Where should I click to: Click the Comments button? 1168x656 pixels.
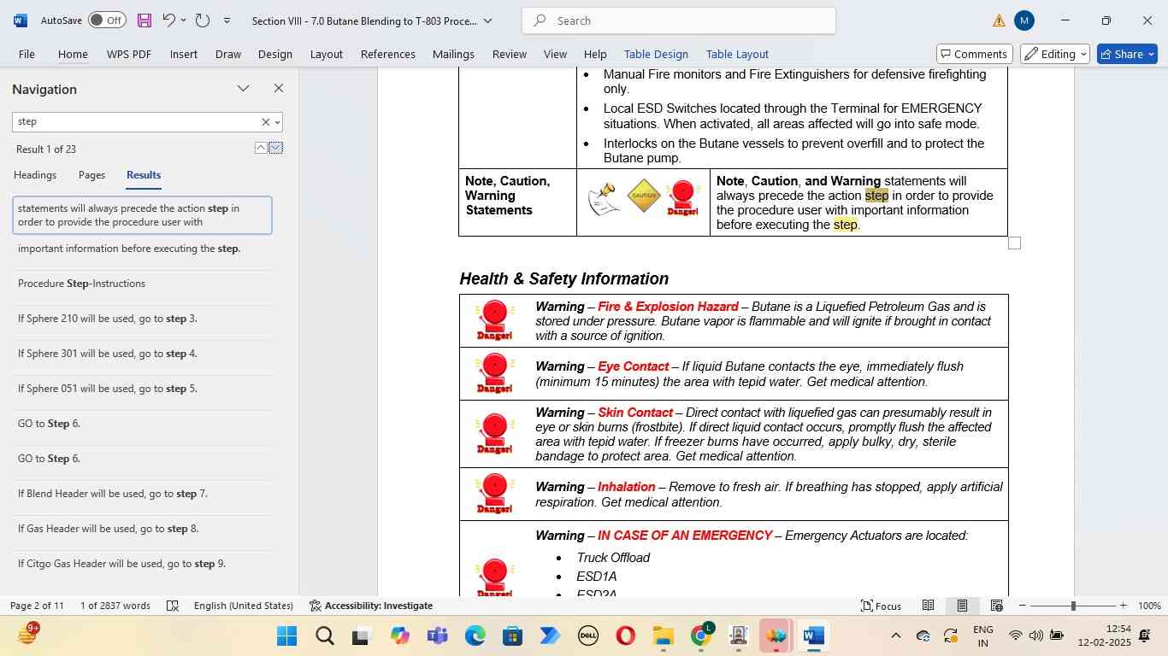pos(975,54)
